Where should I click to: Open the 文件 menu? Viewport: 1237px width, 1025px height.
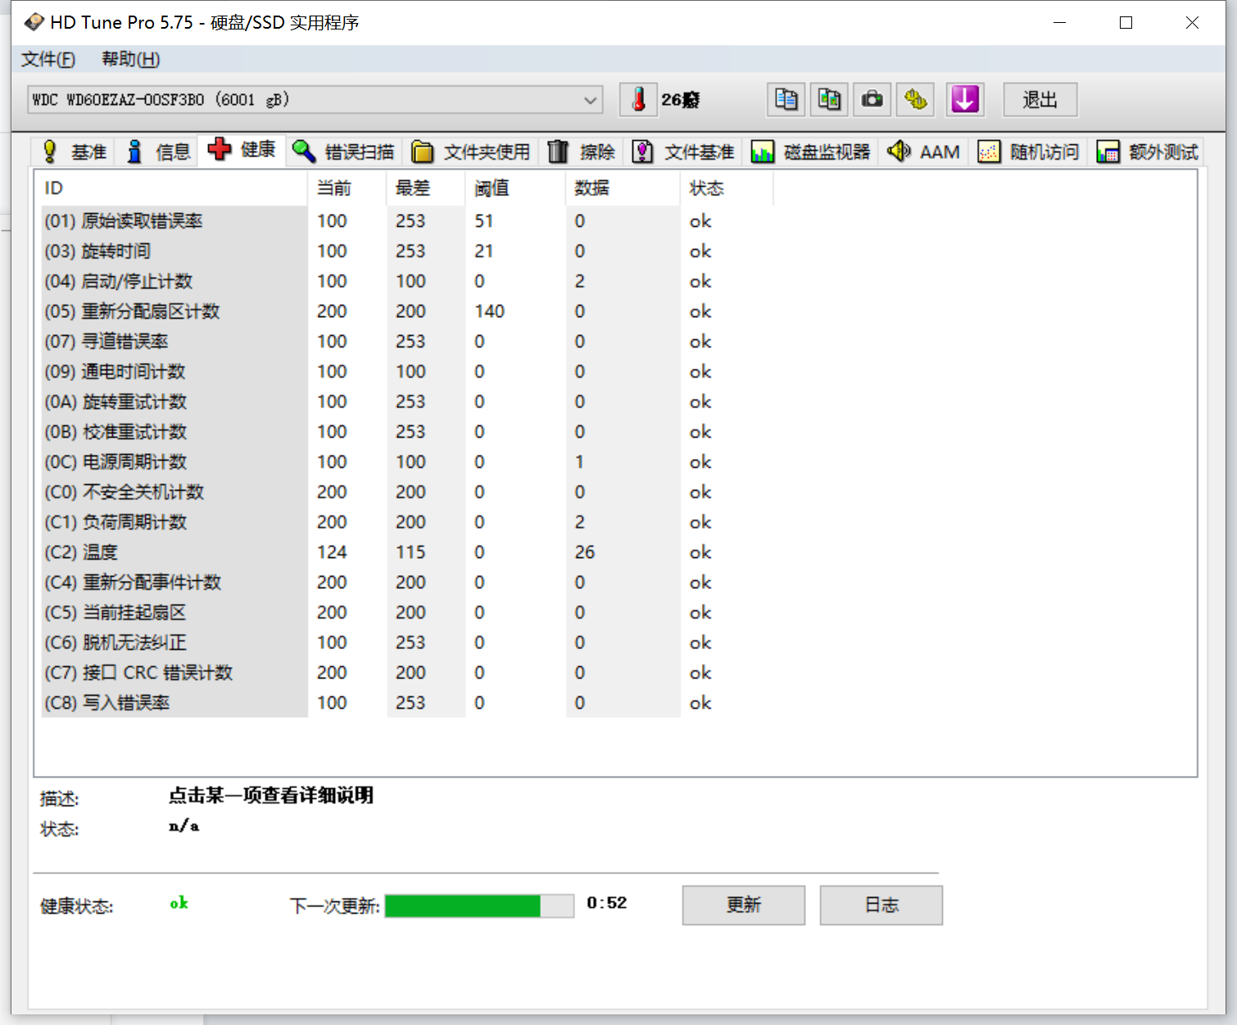(48, 59)
